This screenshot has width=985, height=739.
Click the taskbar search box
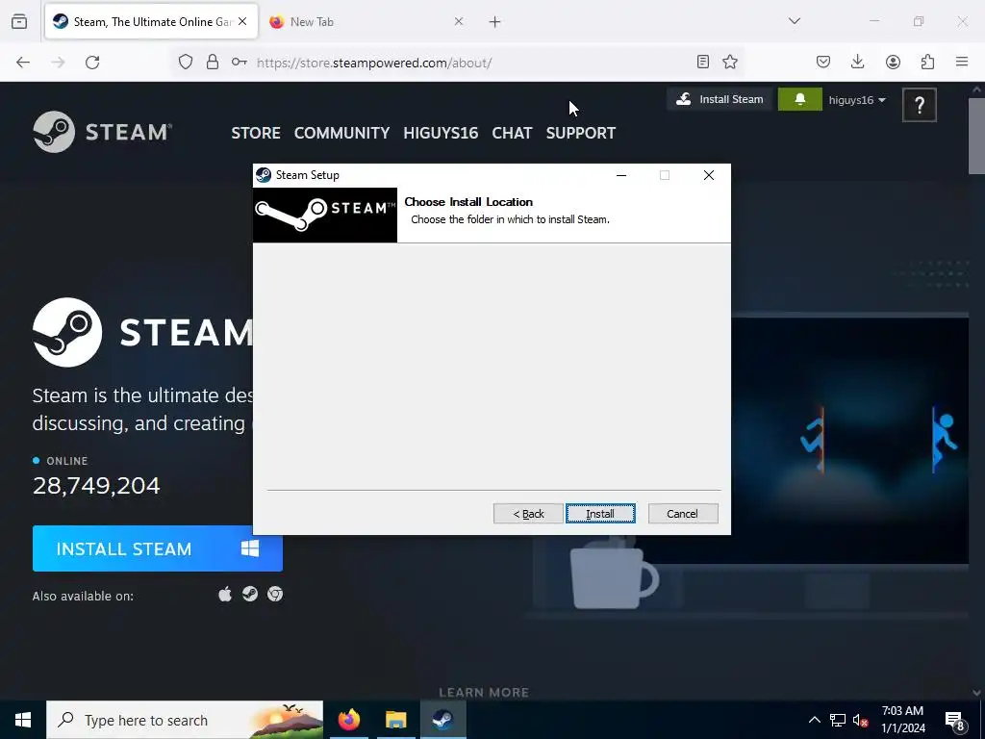click(x=185, y=720)
